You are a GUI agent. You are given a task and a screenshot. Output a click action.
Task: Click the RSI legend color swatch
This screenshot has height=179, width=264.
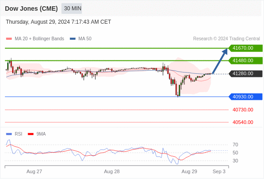click(x=9, y=134)
